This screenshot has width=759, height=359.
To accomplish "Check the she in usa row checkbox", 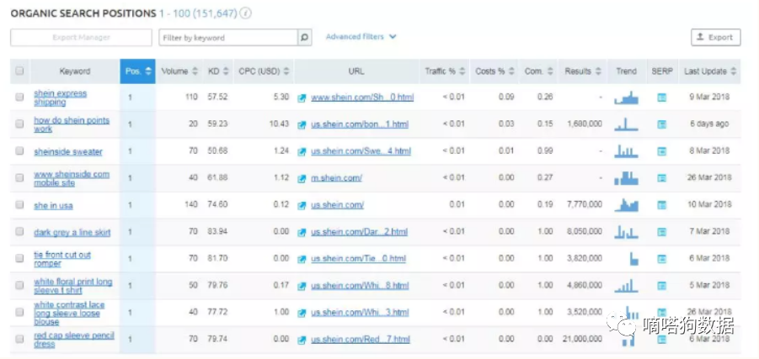I will click(19, 205).
